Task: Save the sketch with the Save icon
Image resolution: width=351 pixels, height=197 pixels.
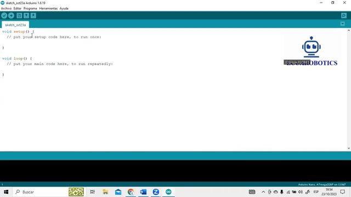Action: 33,16
